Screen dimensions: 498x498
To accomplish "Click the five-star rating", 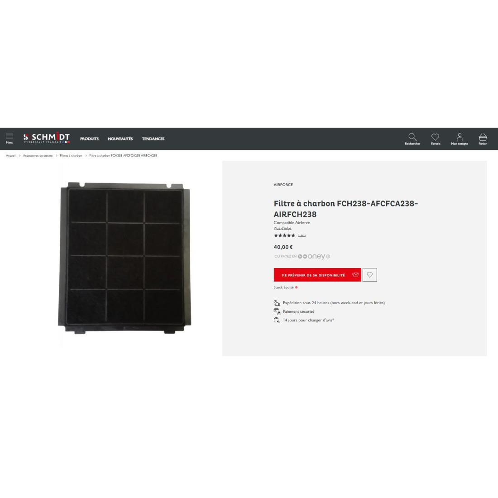I will 284,235.
